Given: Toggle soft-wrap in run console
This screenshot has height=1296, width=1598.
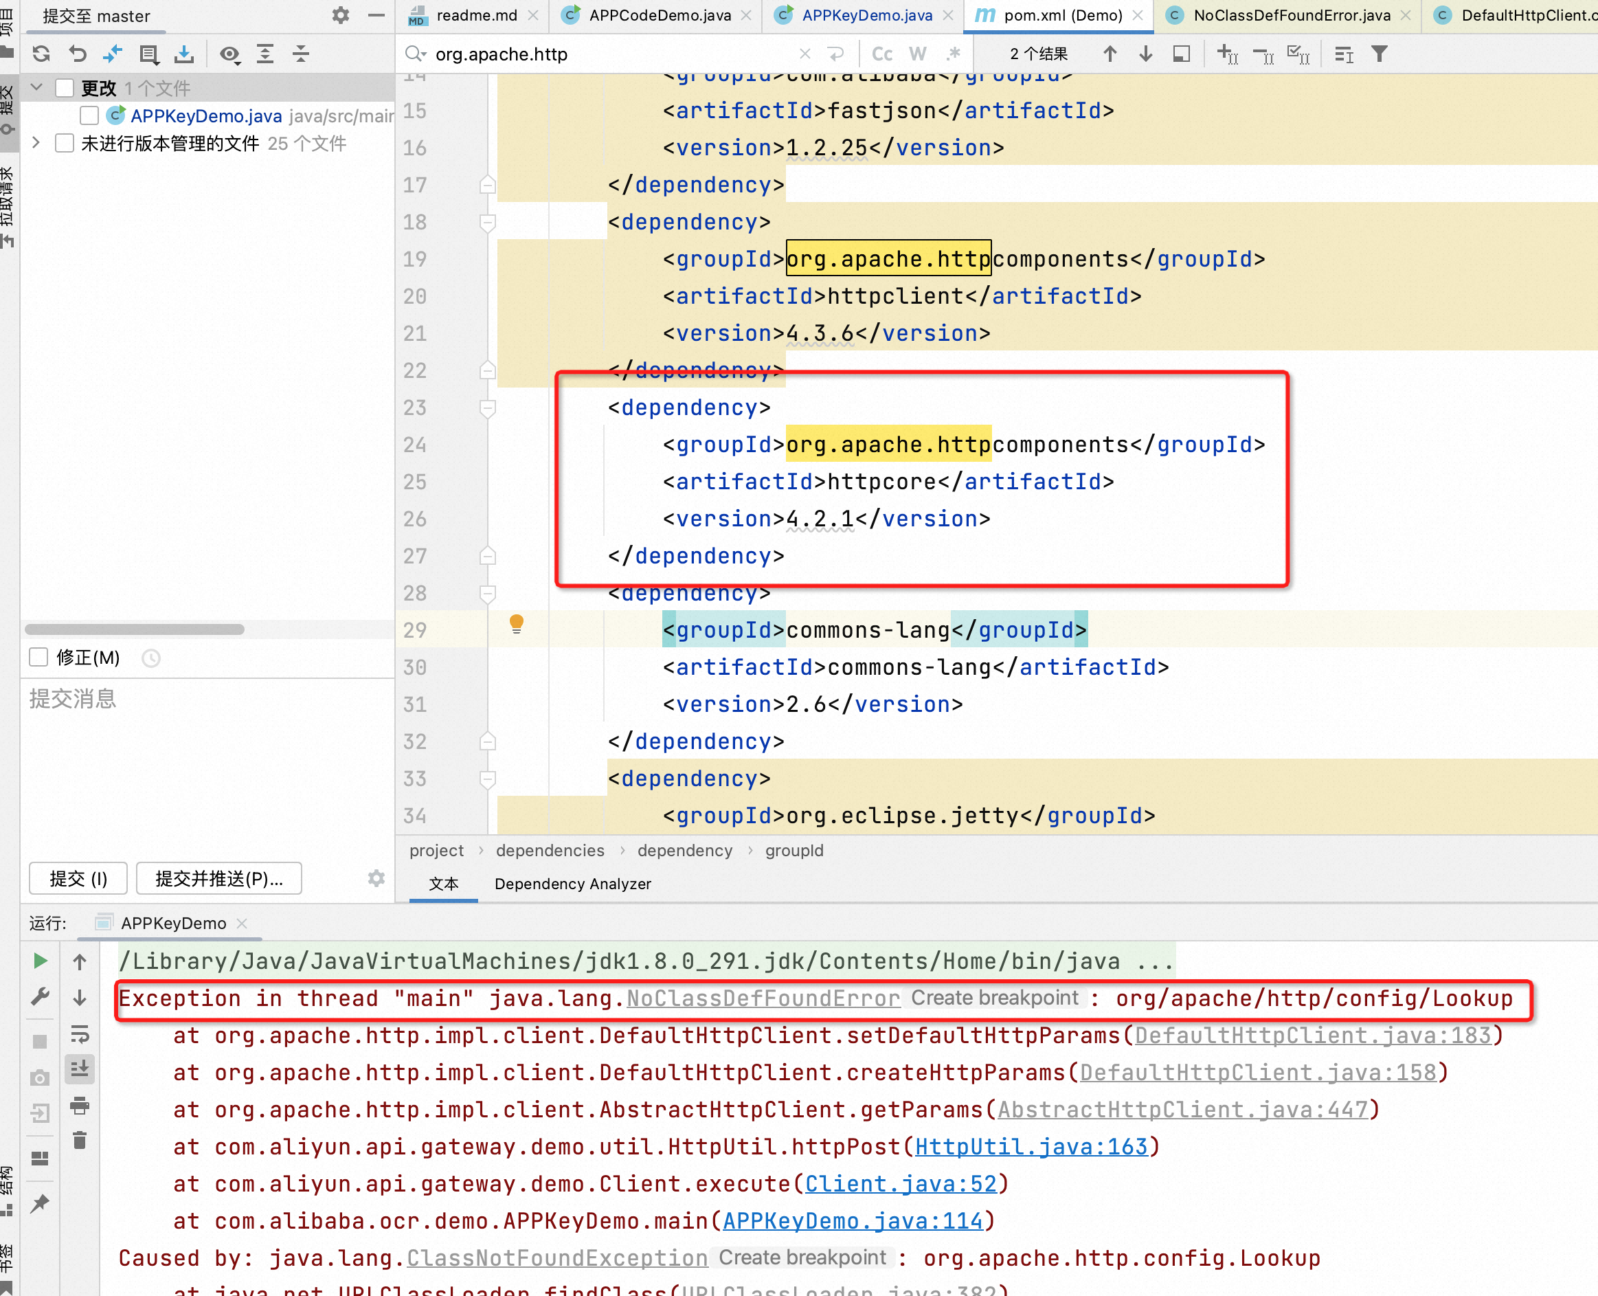Looking at the screenshot, I should click(80, 1034).
